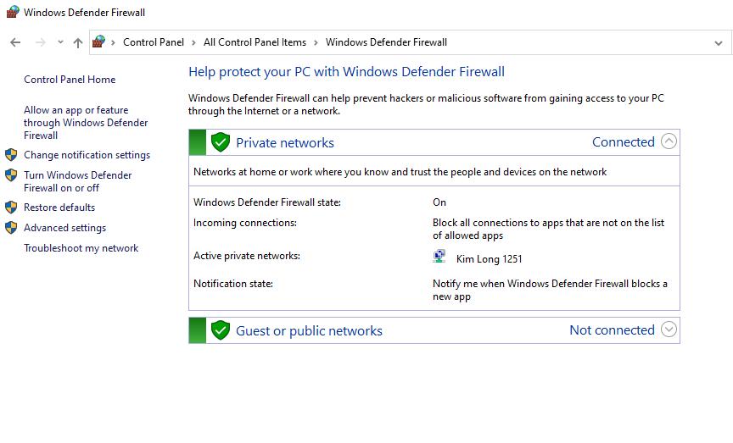Click the Connected status text
This screenshot has height=443, width=733.
[x=624, y=142]
